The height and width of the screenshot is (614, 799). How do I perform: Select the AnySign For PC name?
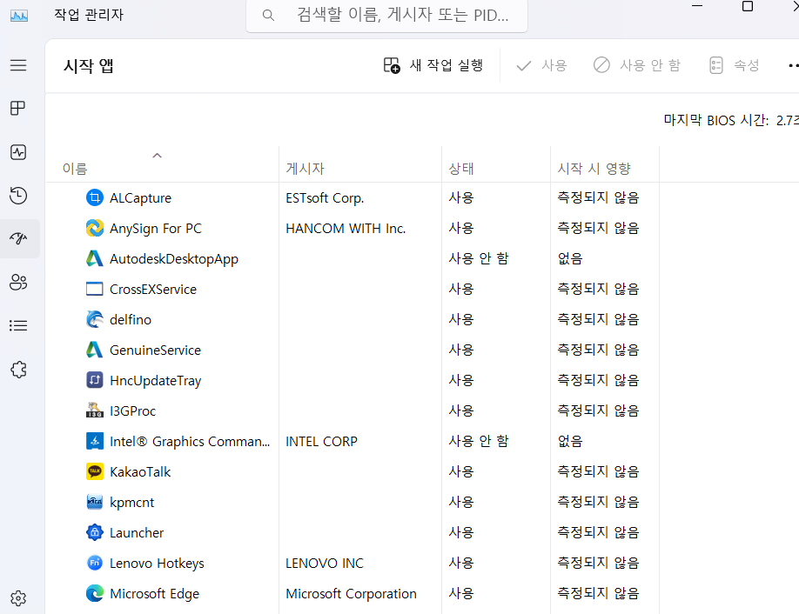156,229
